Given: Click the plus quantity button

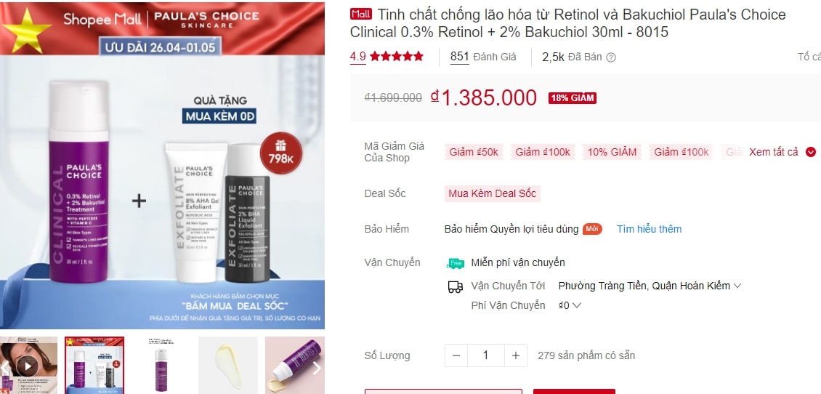Looking at the screenshot, I should click(516, 355).
